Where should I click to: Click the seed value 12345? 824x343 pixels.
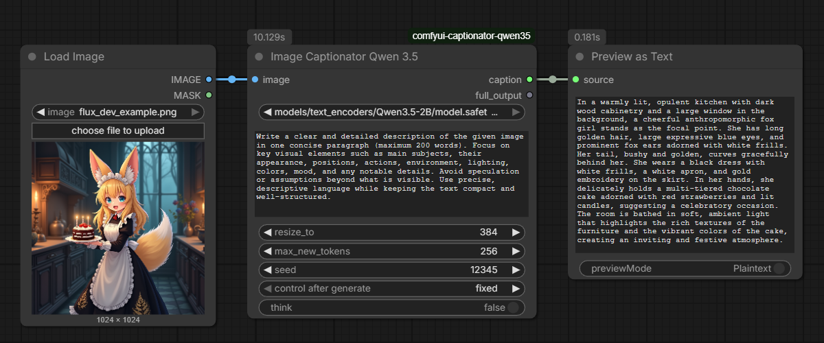tap(484, 270)
